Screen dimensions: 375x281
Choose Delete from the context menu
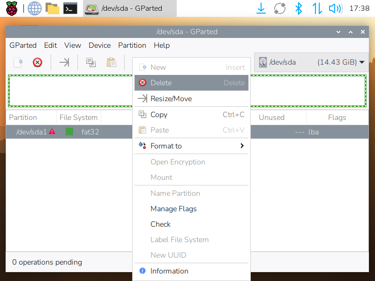191,83
